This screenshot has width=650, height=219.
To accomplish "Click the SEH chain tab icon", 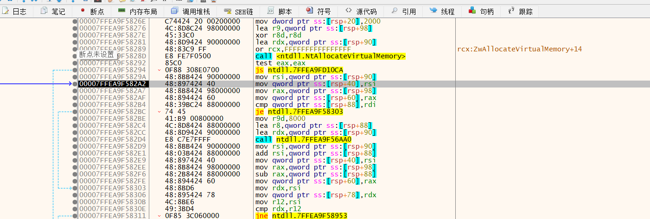I will [228, 11].
